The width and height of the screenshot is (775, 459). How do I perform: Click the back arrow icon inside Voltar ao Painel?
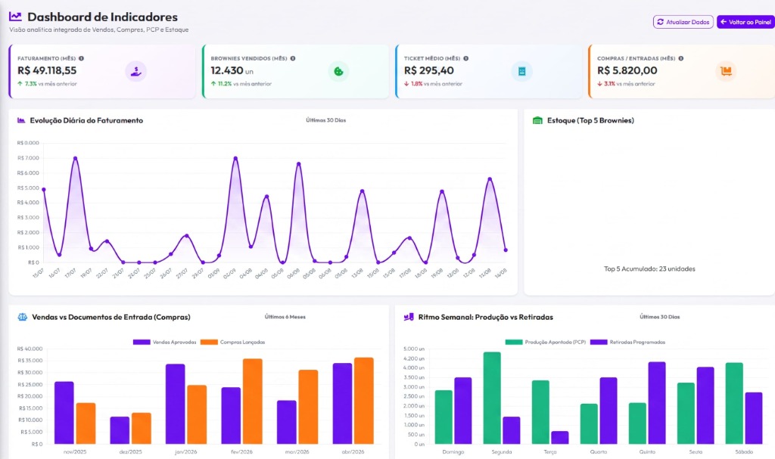(723, 22)
